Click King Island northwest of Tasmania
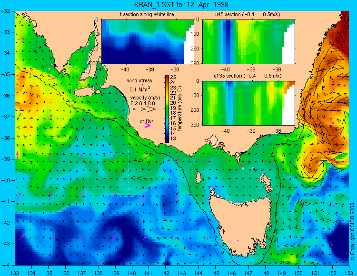Screen dimensions: 357x276 (198, 177)
